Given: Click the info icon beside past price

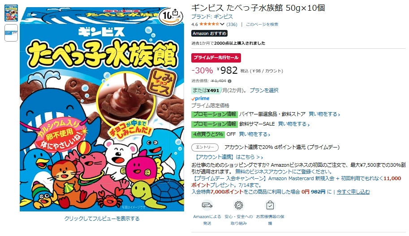Looking at the screenshot, I should click(x=229, y=81).
